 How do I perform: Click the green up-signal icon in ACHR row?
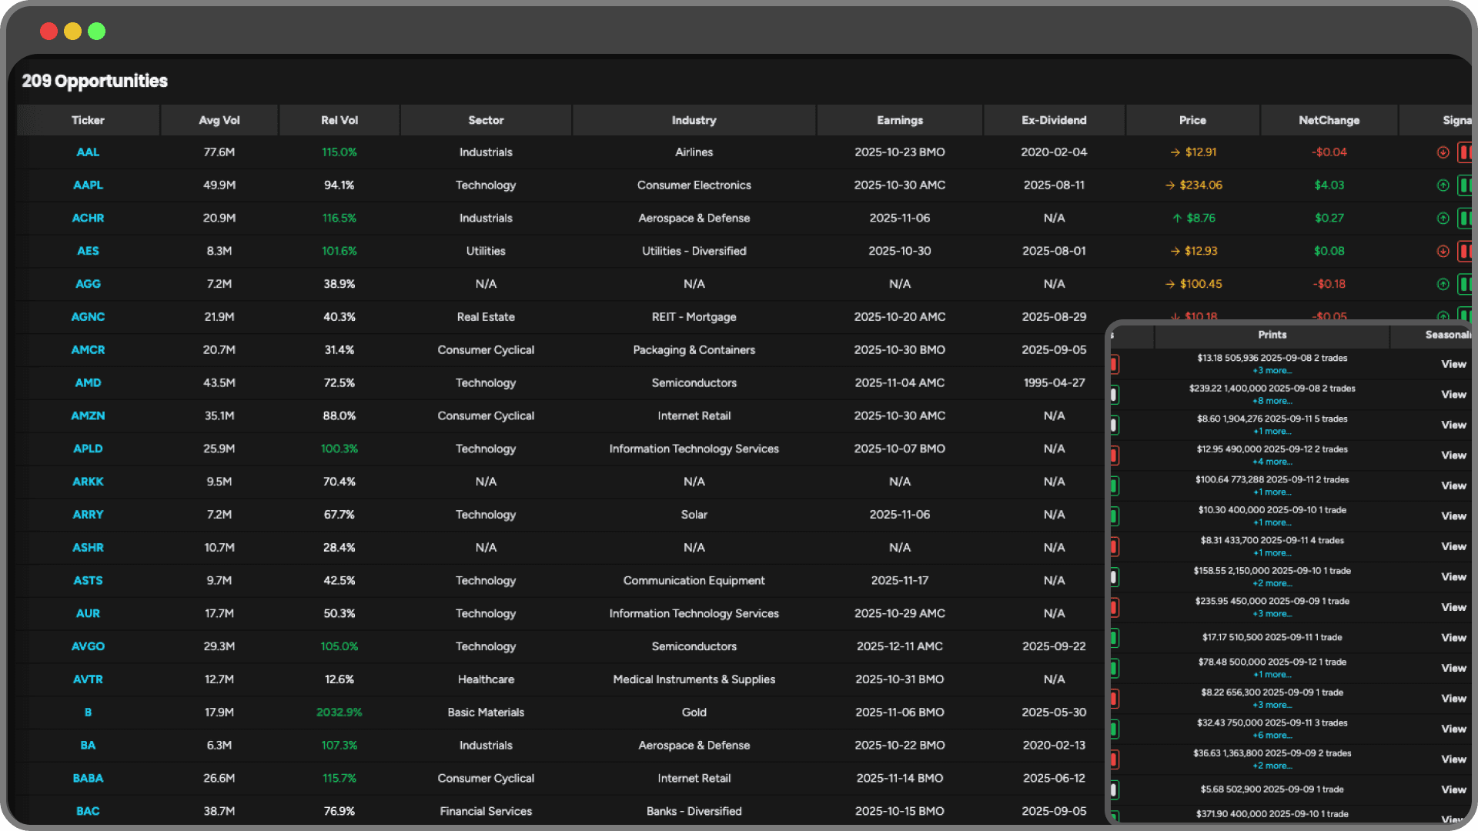click(x=1443, y=219)
